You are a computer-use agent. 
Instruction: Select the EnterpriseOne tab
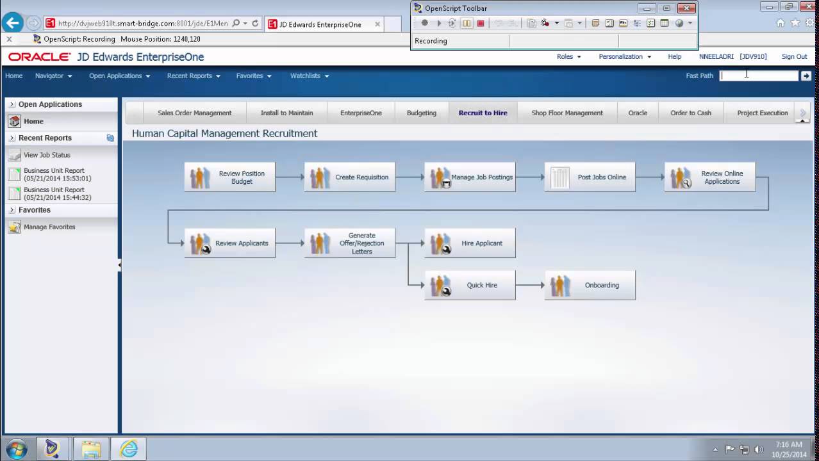[361, 113]
